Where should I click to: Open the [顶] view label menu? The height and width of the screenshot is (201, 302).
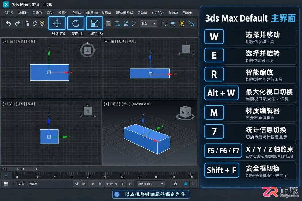click(12, 41)
